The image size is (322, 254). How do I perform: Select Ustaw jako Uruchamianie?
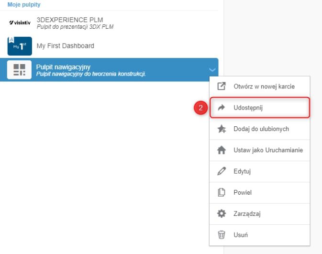pyautogui.click(x=260, y=150)
